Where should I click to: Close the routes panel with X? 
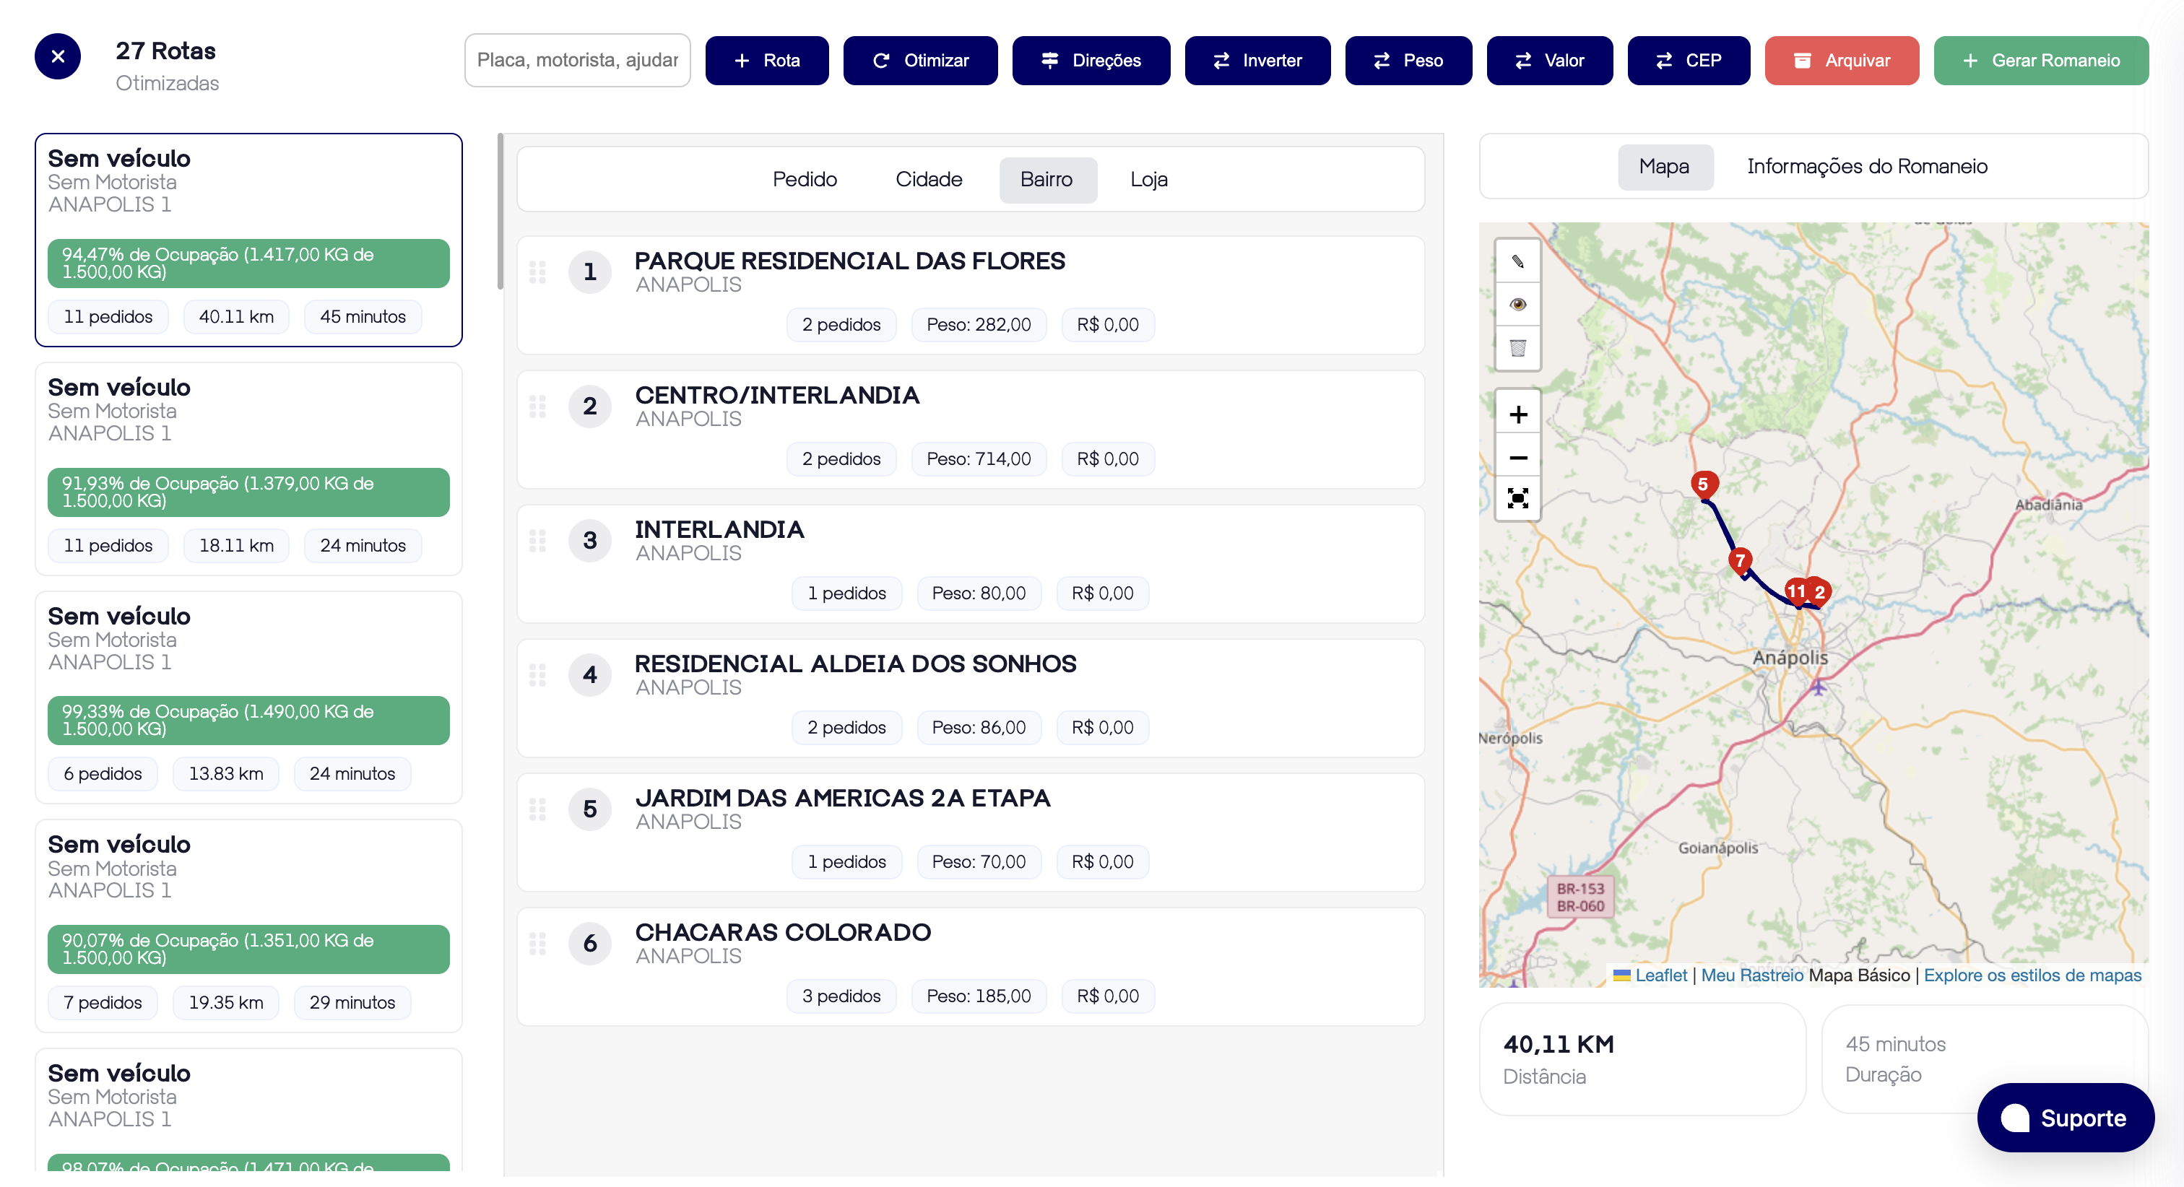[58, 57]
